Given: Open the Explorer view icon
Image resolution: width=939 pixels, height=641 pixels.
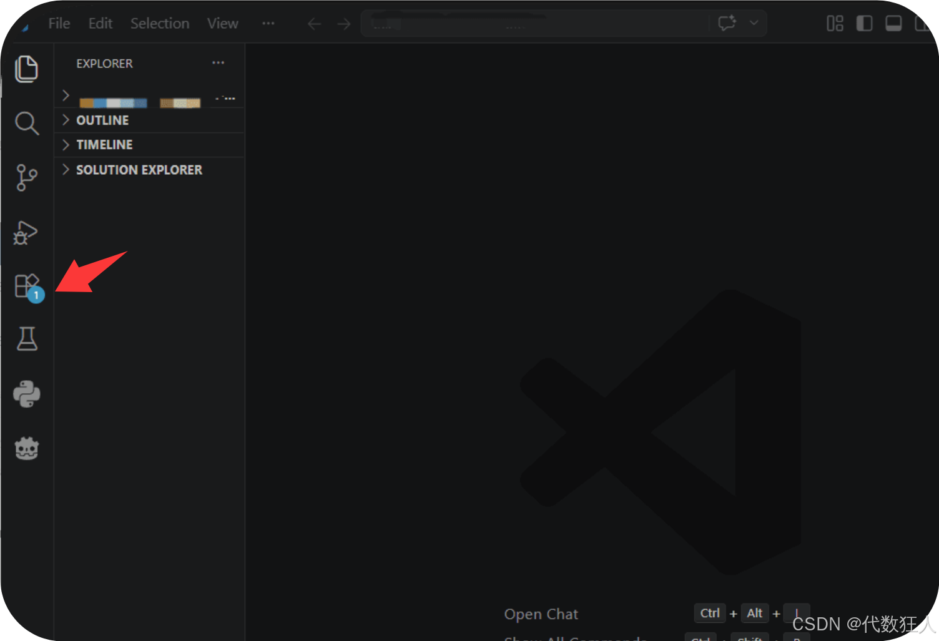Looking at the screenshot, I should (x=26, y=69).
